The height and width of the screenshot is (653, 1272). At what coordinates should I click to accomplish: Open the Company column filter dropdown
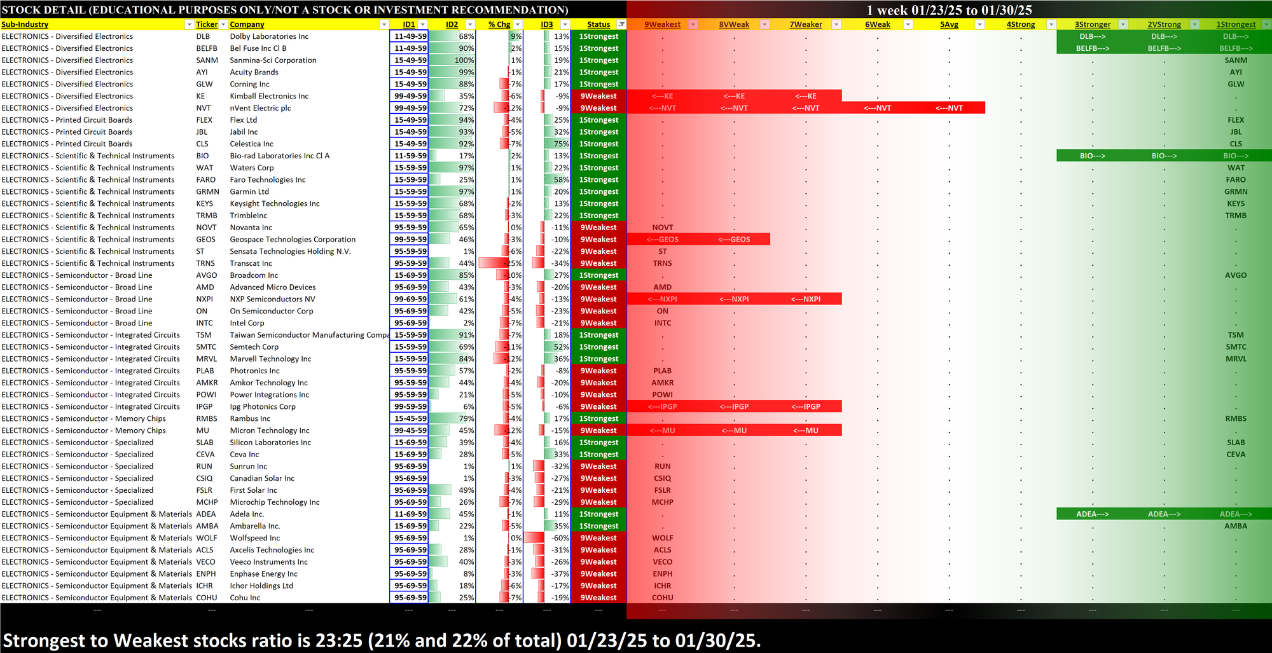coord(384,24)
